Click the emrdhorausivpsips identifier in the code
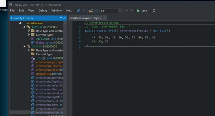 pyautogui.click(x=134, y=30)
